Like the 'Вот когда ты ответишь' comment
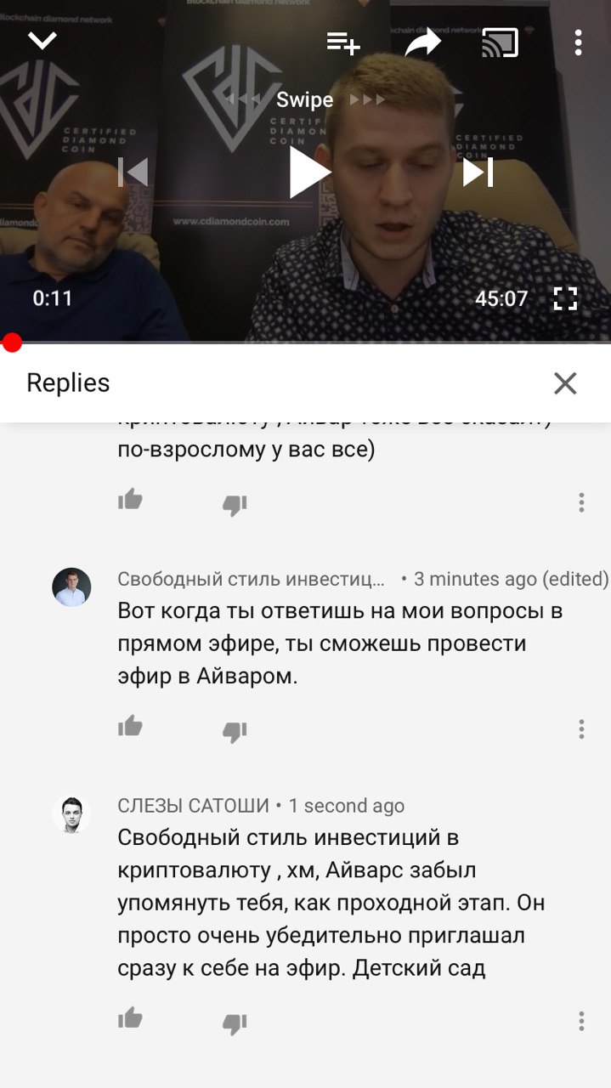Screen dimensions: 611x1088 pyautogui.click(x=130, y=727)
